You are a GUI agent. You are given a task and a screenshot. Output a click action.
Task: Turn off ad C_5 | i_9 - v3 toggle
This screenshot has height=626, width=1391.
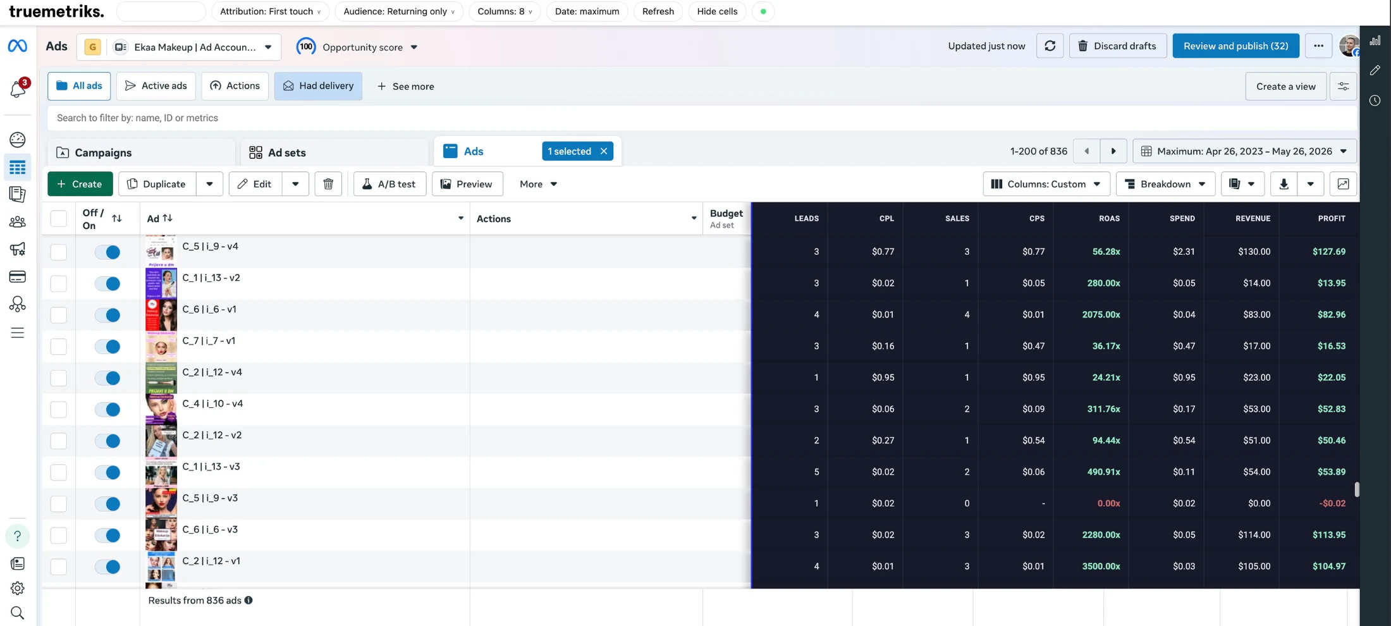point(107,504)
